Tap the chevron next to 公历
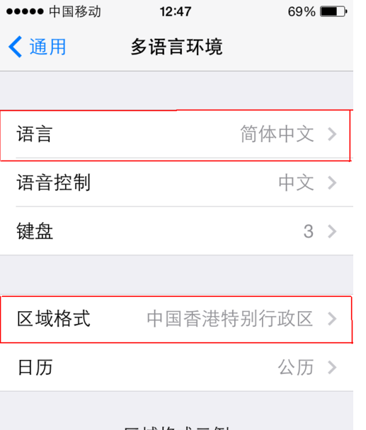Viewport: 366px width, 430px height. click(332, 367)
